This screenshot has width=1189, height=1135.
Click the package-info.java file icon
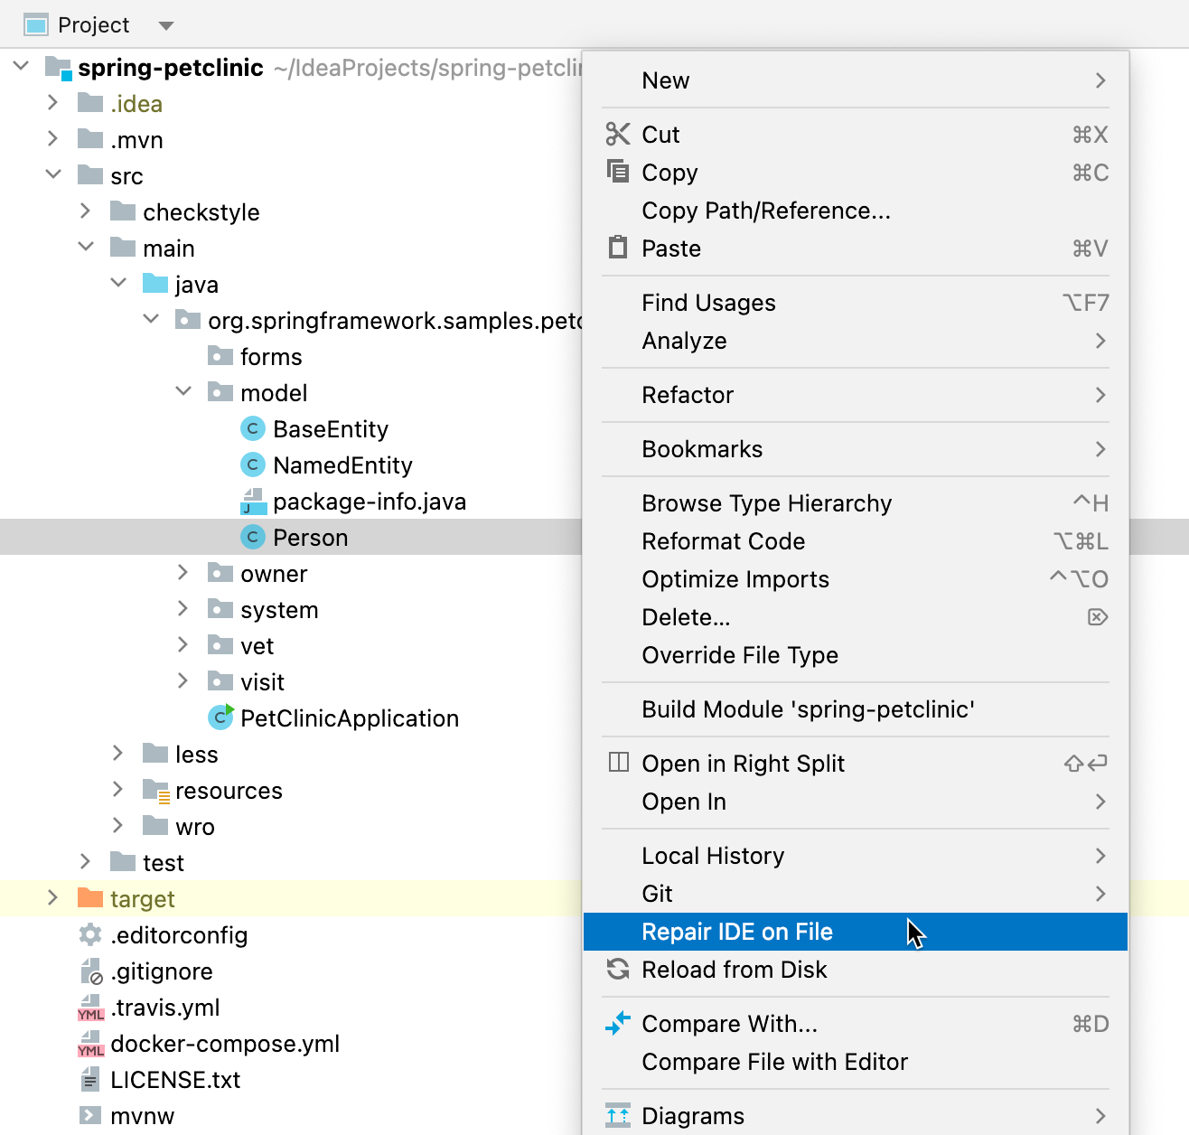(253, 501)
